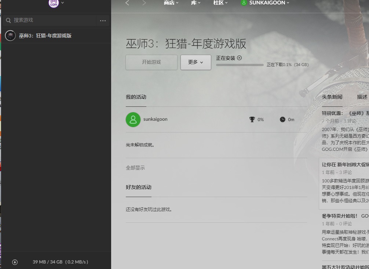This screenshot has height=269, width=369.
Task: Open the sunkaigoon profile name link
Action: (155, 119)
